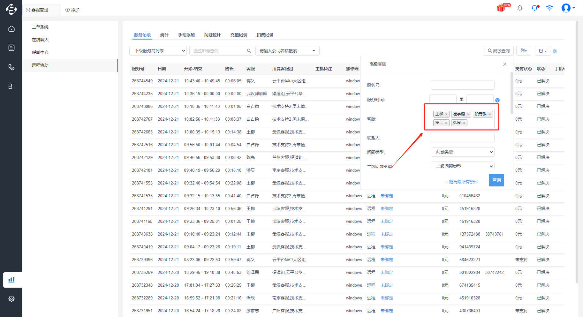Select the bar chart icon in the sidebar
Viewport: 583px width, 317px height.
[x=11, y=280]
